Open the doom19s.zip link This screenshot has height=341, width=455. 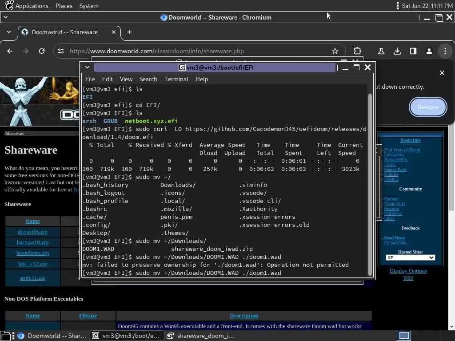click(x=32, y=232)
